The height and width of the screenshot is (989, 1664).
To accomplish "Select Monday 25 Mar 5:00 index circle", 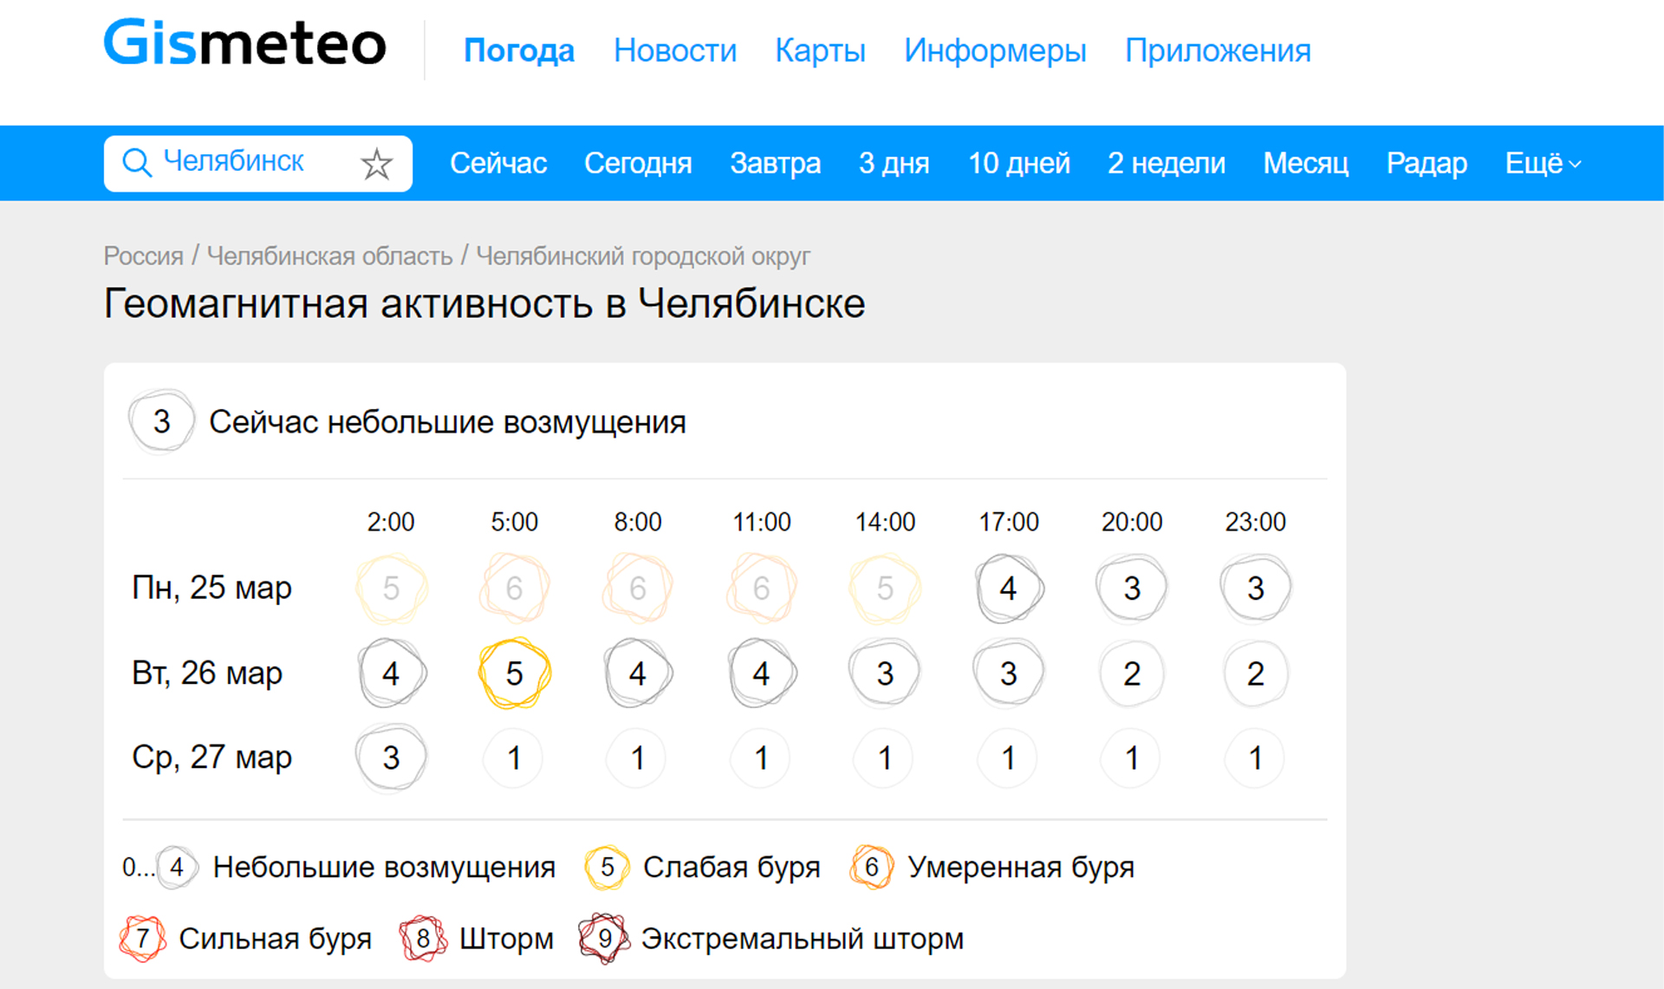I will [515, 589].
